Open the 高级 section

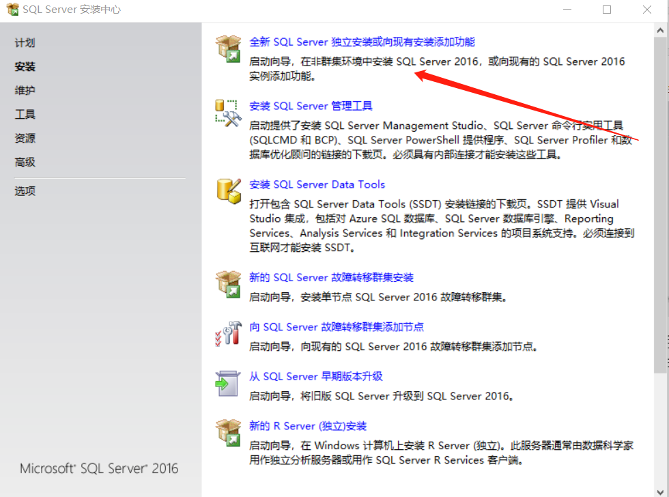click(x=25, y=162)
